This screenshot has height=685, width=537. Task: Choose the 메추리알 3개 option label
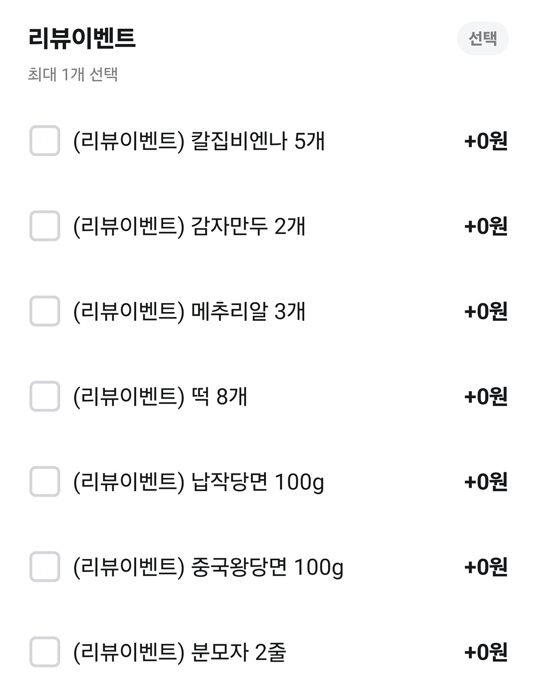[189, 312]
